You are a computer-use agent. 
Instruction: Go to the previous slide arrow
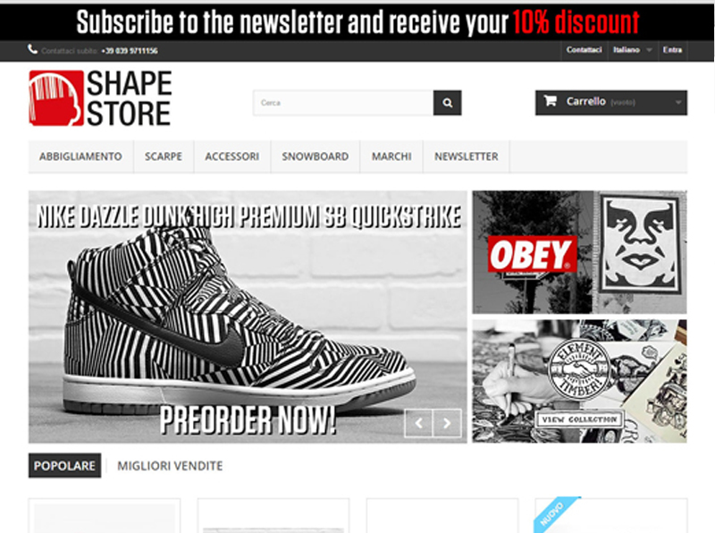418,423
